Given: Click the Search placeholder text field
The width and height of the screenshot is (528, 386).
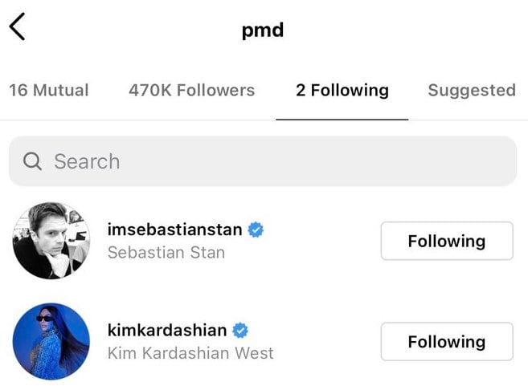Looking at the screenshot, I should point(87,161).
